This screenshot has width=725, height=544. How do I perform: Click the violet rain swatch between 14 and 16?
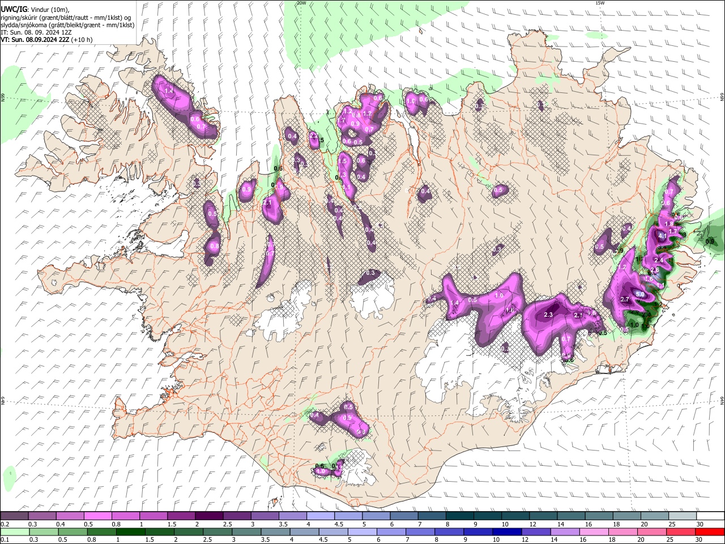[x=565, y=532]
